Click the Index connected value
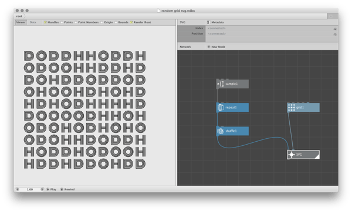This screenshot has width=352, height=212. coord(216,28)
